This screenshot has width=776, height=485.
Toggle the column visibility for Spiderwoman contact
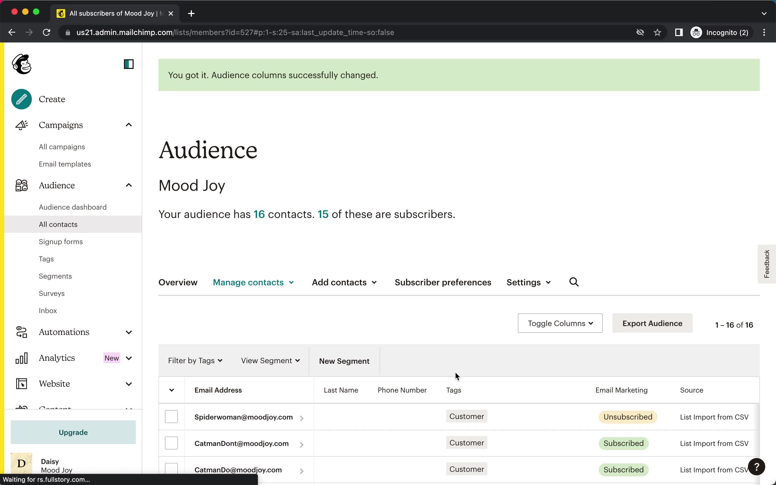coord(302,417)
